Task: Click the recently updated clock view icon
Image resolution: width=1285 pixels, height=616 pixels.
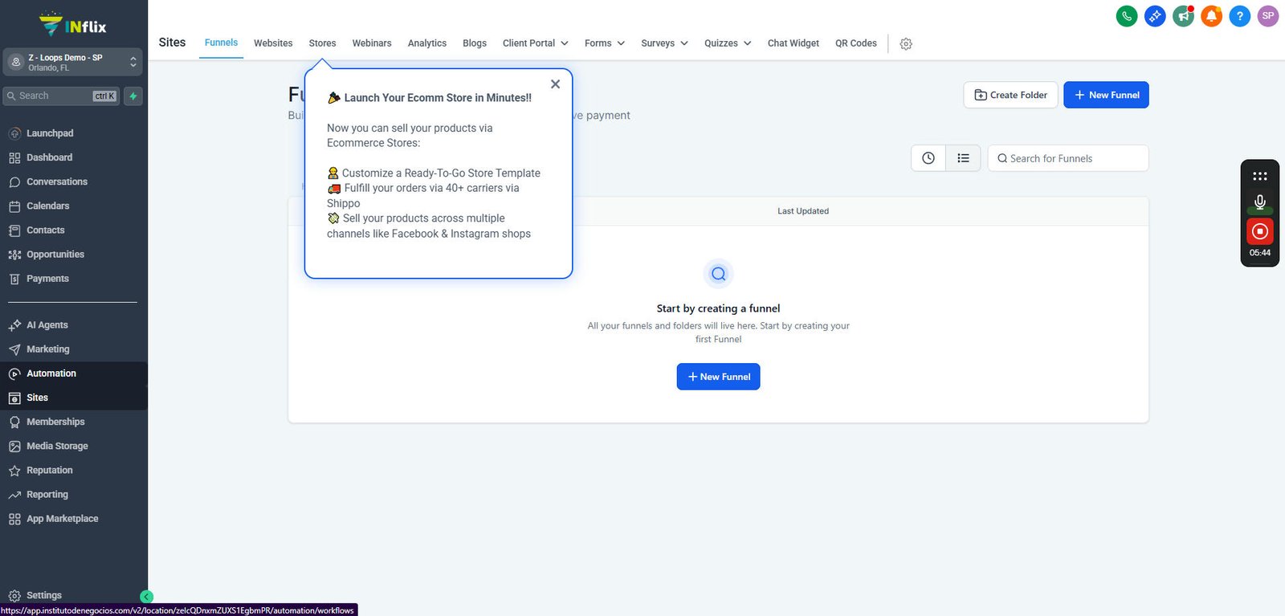Action: click(928, 158)
